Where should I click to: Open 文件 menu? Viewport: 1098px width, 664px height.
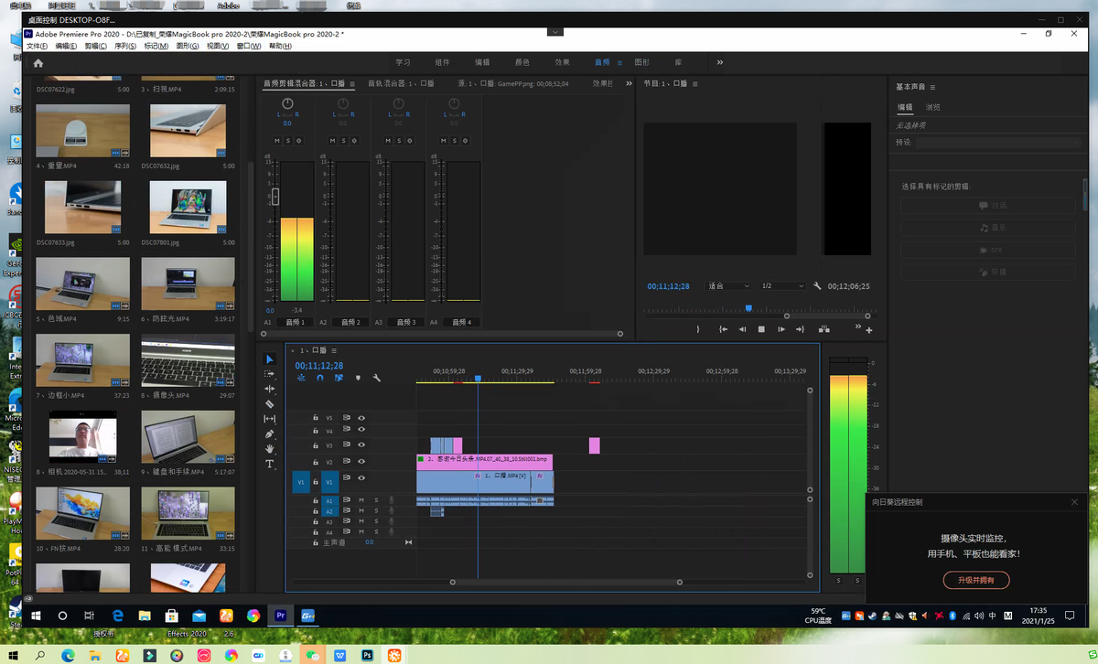(37, 46)
